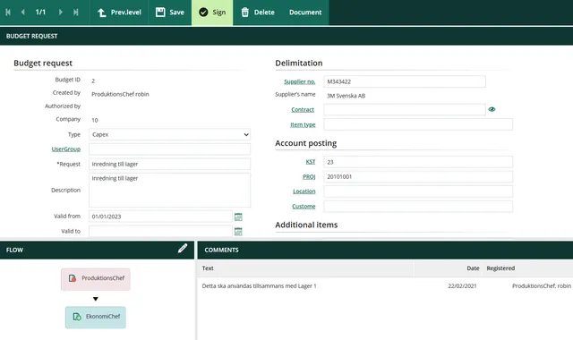Click the PROJ field 20101001
The image size is (573, 340).
(418, 177)
